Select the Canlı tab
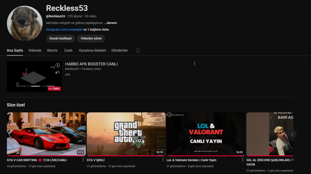Image resolution: width=311 pixels, height=174 pixels. 68,51
